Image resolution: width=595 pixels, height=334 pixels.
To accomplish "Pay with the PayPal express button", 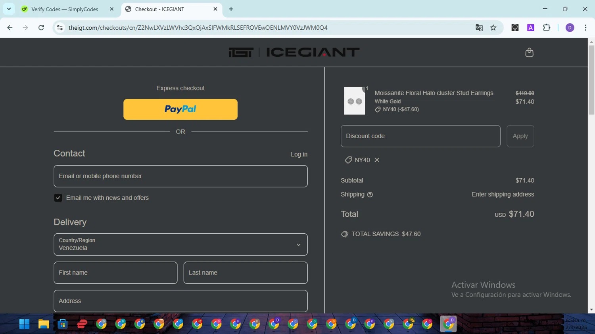I will (180, 109).
